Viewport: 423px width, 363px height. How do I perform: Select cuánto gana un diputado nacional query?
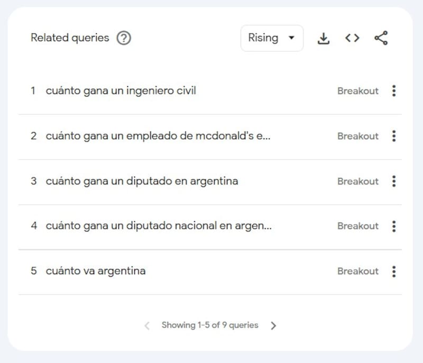[159, 226]
